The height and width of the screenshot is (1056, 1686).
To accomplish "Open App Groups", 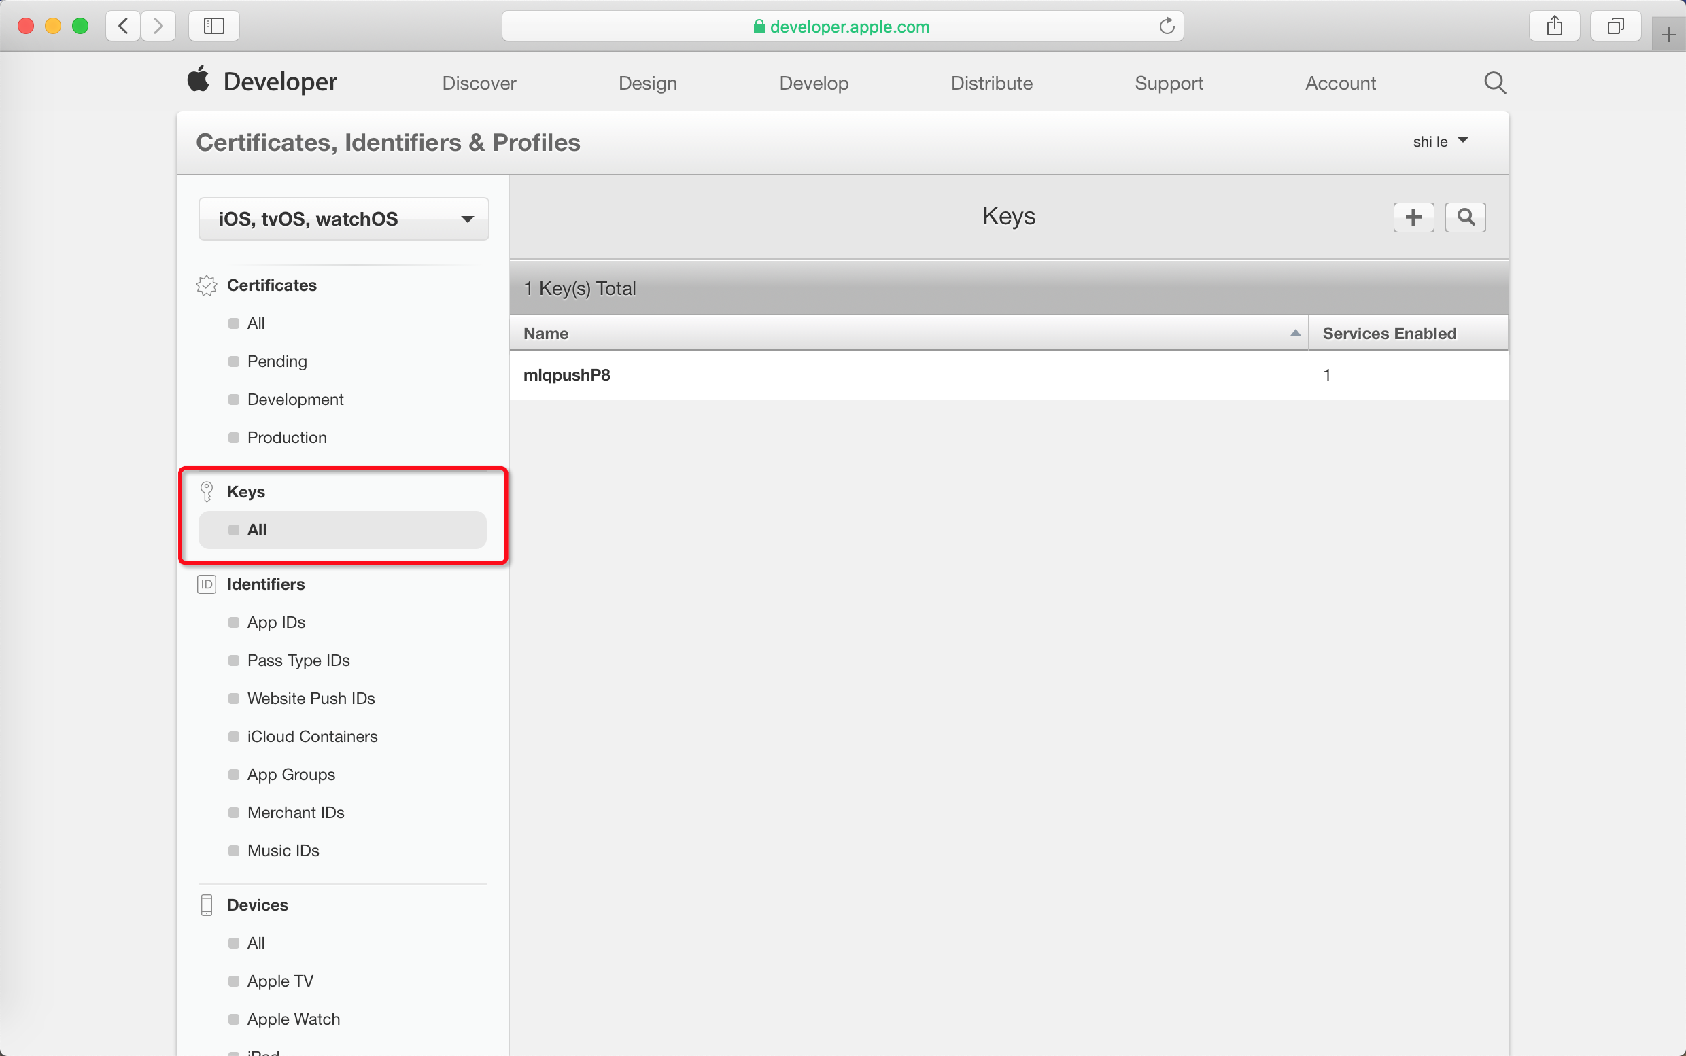I will [291, 775].
